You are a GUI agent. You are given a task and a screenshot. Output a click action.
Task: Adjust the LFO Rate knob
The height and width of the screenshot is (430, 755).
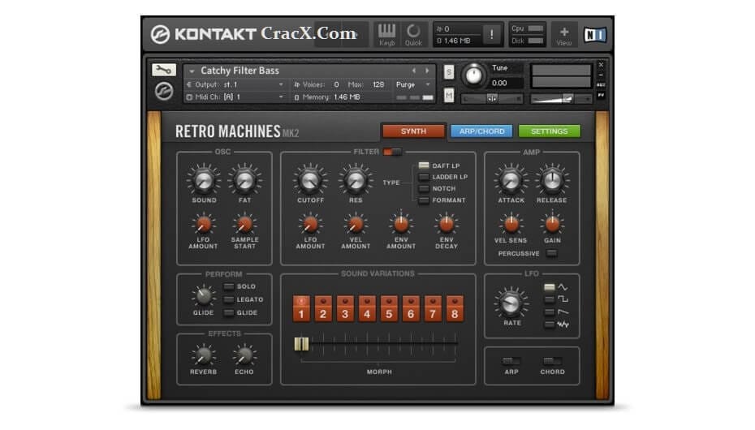coord(511,303)
